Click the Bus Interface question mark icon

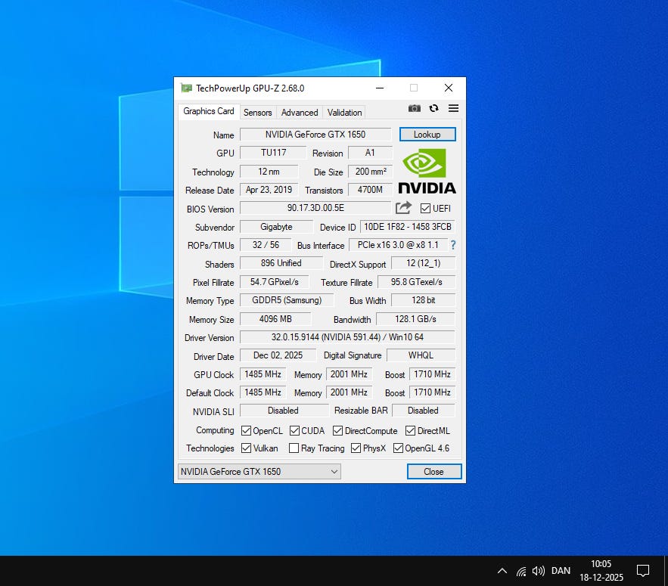pos(453,245)
